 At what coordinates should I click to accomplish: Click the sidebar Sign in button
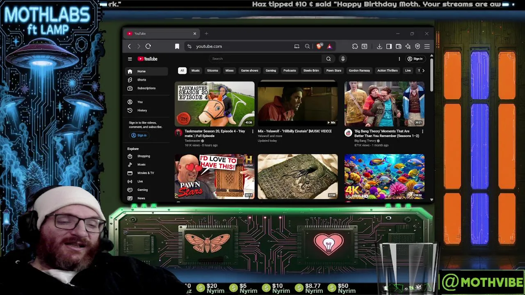point(139,135)
